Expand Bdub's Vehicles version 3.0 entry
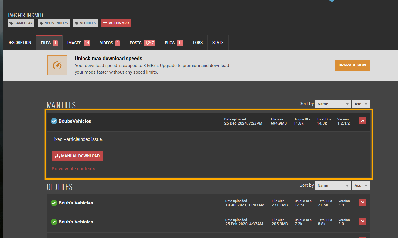The height and width of the screenshot is (238, 398). (363, 221)
